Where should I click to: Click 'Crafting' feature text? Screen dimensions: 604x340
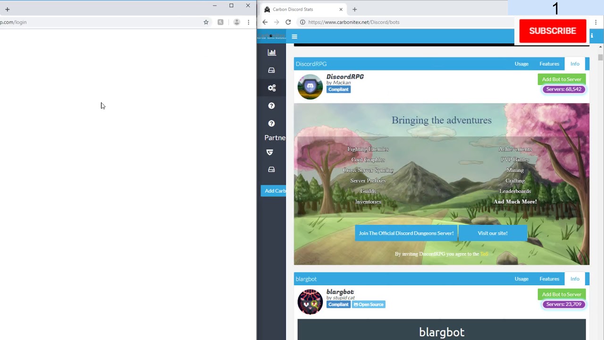515,181
